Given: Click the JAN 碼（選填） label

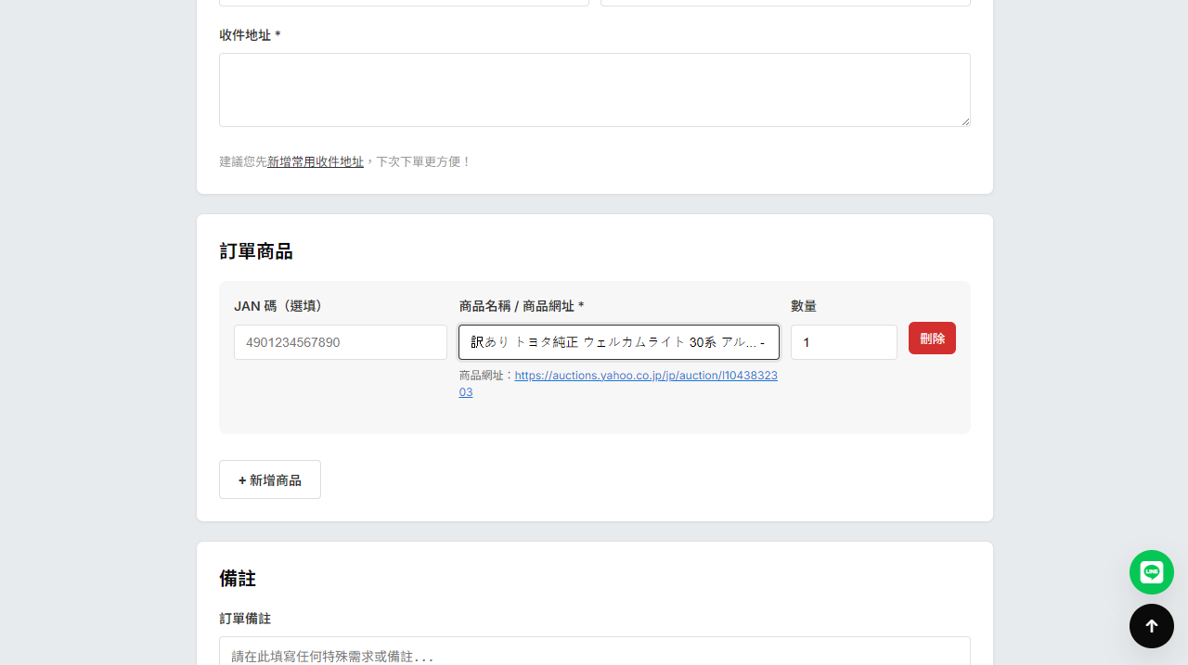Looking at the screenshot, I should pos(278,306).
